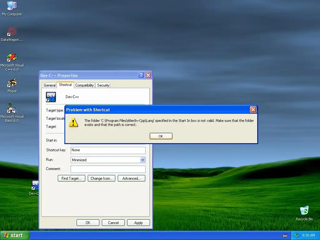Click the Find Target button
320x240 pixels.
72,178
